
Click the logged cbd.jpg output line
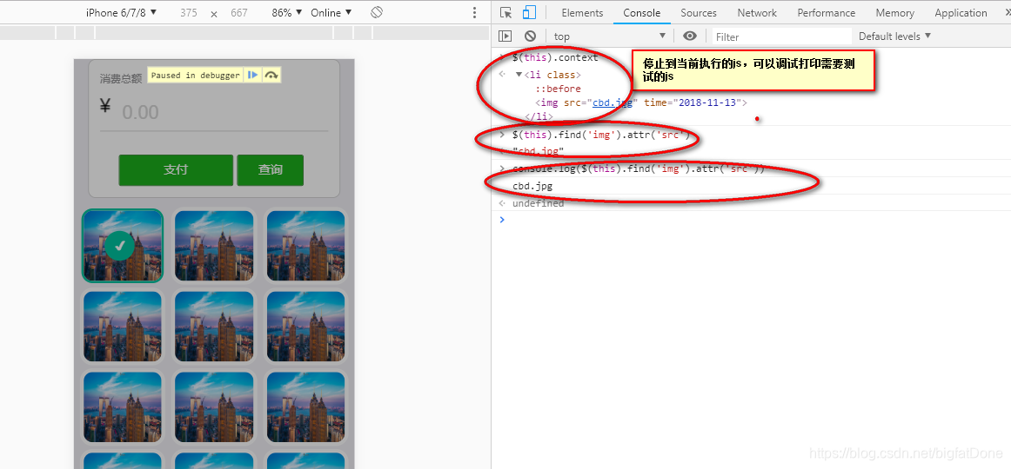[532, 187]
